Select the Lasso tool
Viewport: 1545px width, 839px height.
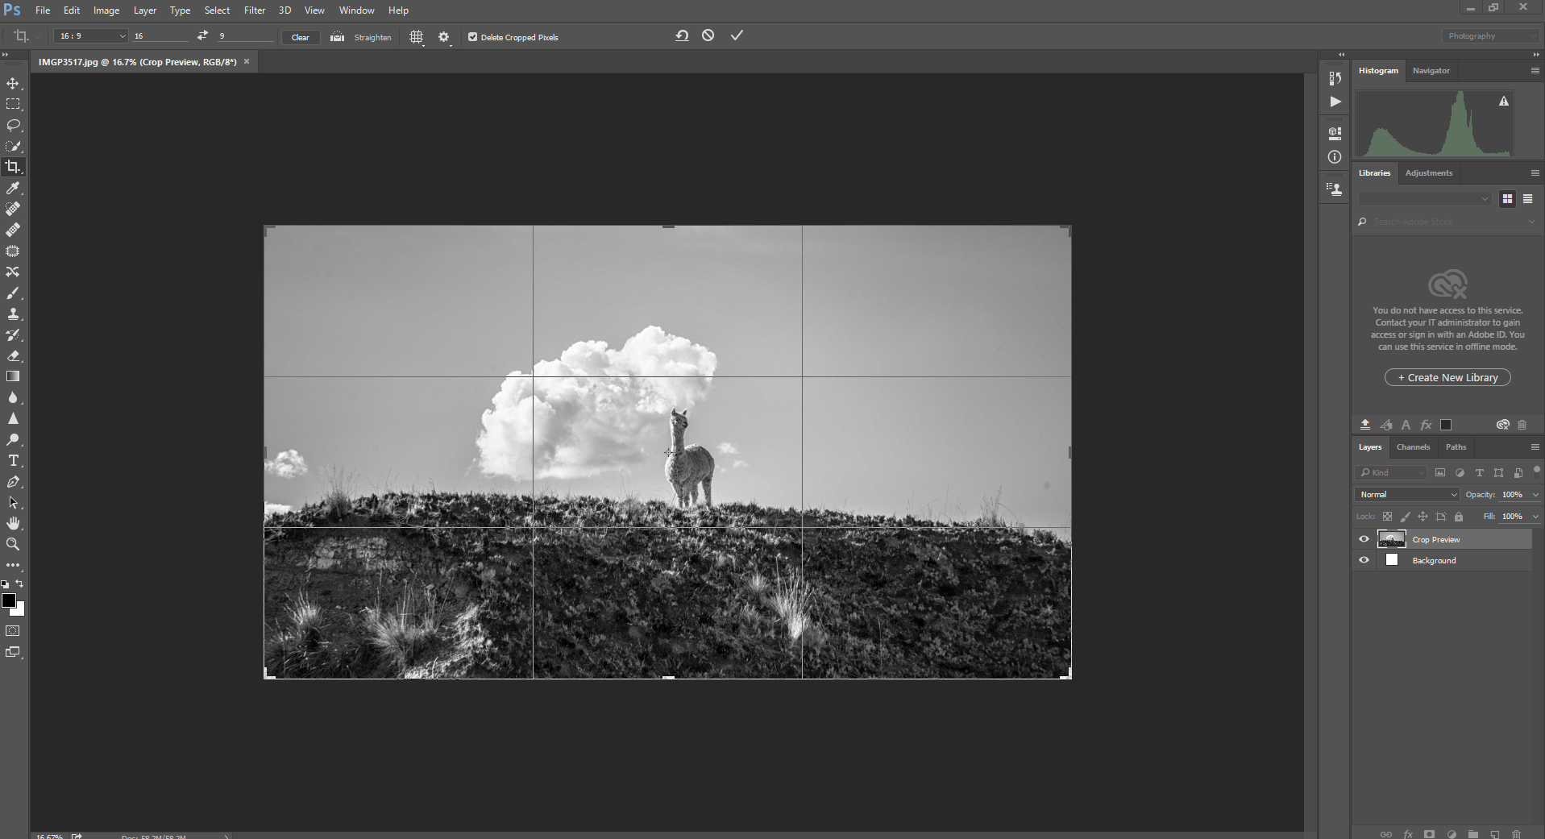pyautogui.click(x=13, y=126)
